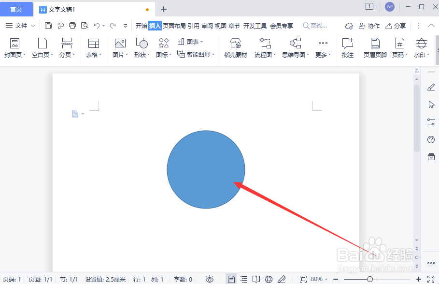Open quick access toolbar customize dropdown
Image resolution: width=439 pixels, height=284 pixels.
(125, 26)
